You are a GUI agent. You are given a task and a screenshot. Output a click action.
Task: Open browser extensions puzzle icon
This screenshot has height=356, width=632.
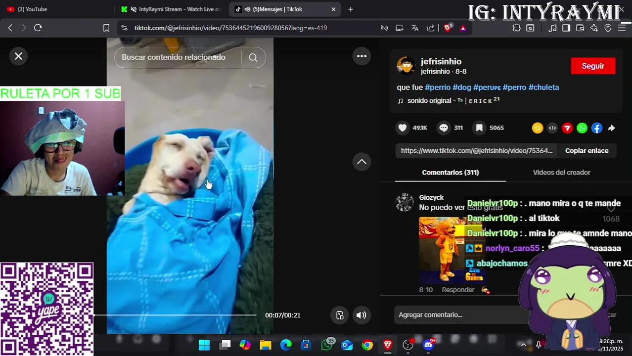pyautogui.click(x=516, y=28)
